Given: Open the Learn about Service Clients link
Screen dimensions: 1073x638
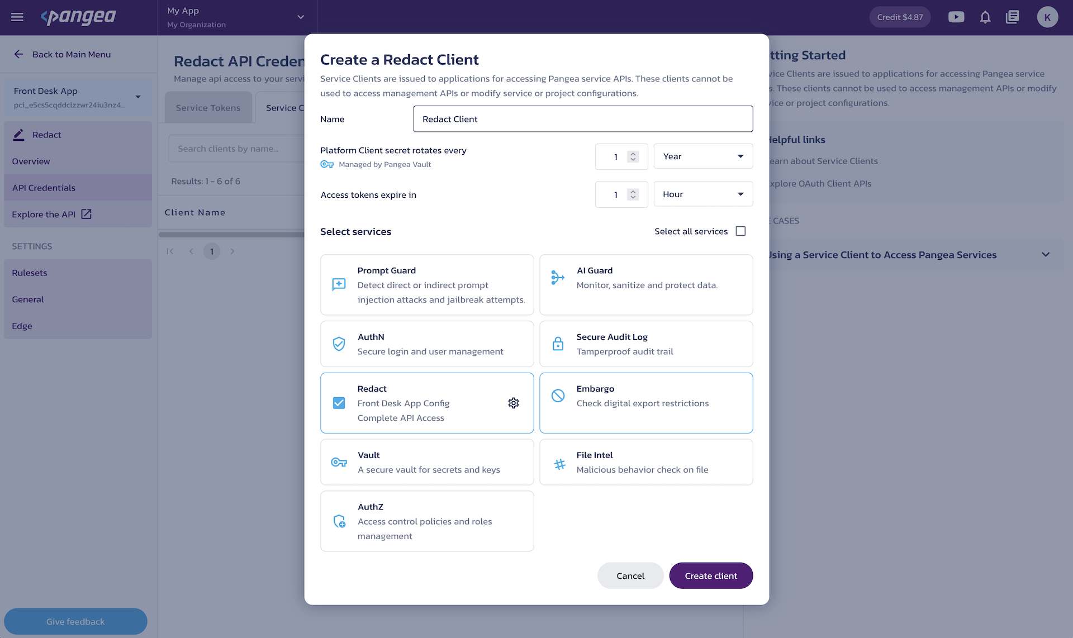Looking at the screenshot, I should [x=822, y=161].
